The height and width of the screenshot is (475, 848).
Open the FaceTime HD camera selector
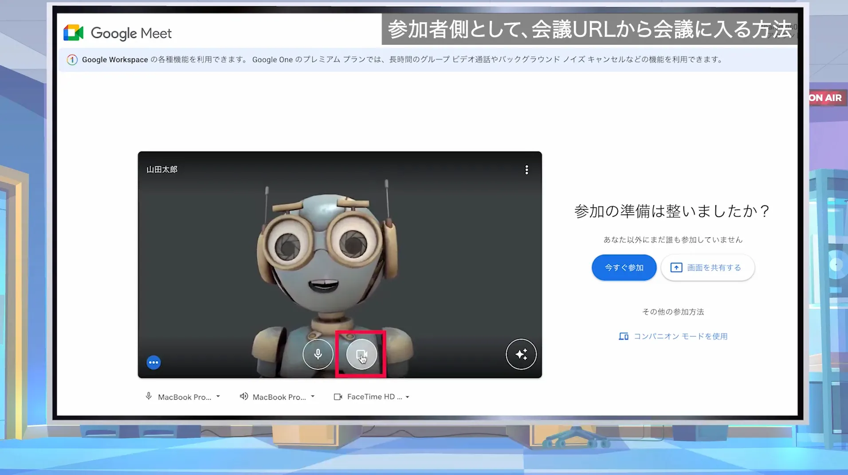point(372,396)
